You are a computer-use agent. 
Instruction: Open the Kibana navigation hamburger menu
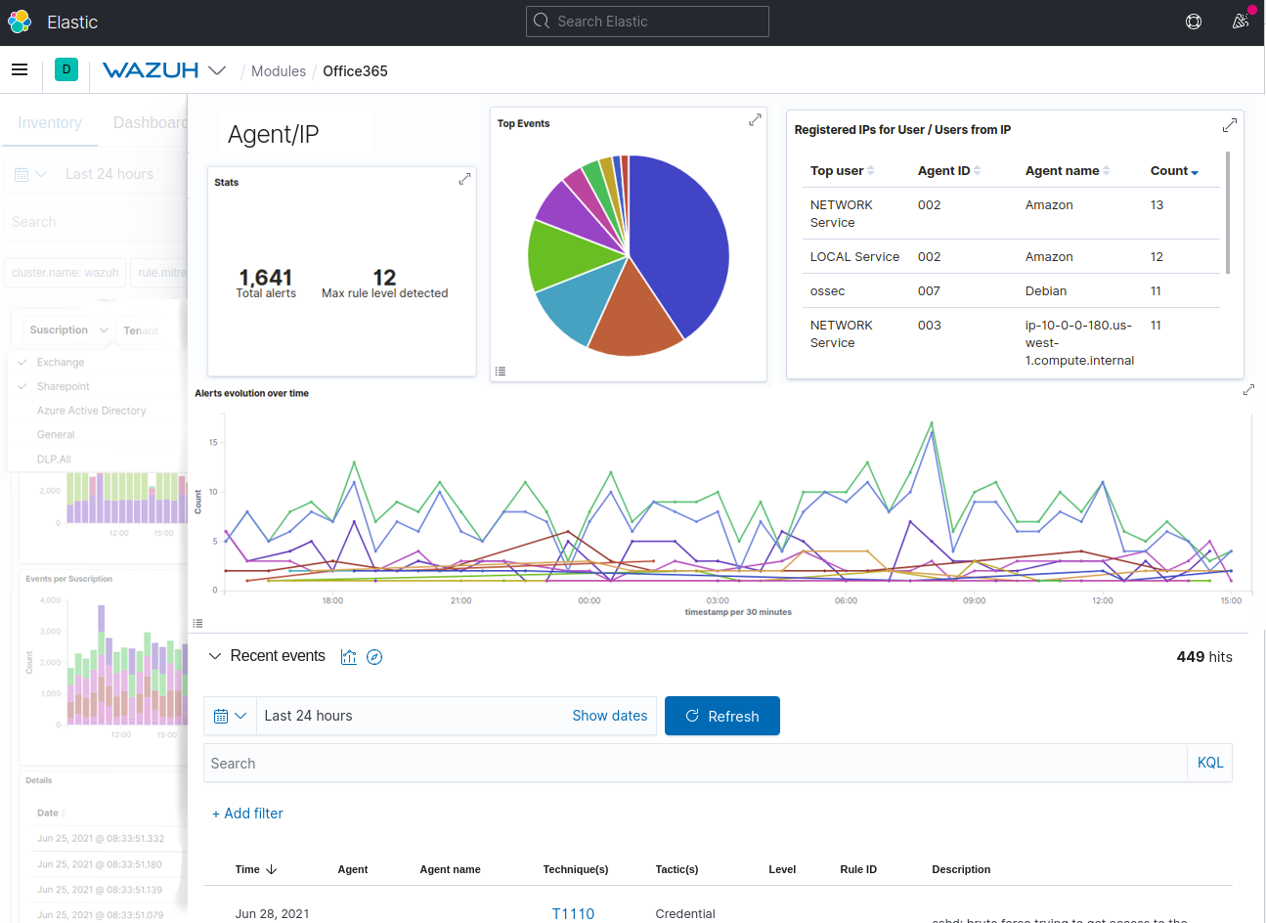tap(20, 69)
